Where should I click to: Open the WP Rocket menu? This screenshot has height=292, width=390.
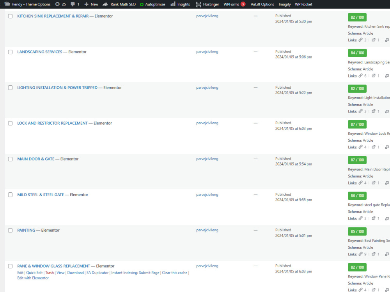pyautogui.click(x=303, y=4)
